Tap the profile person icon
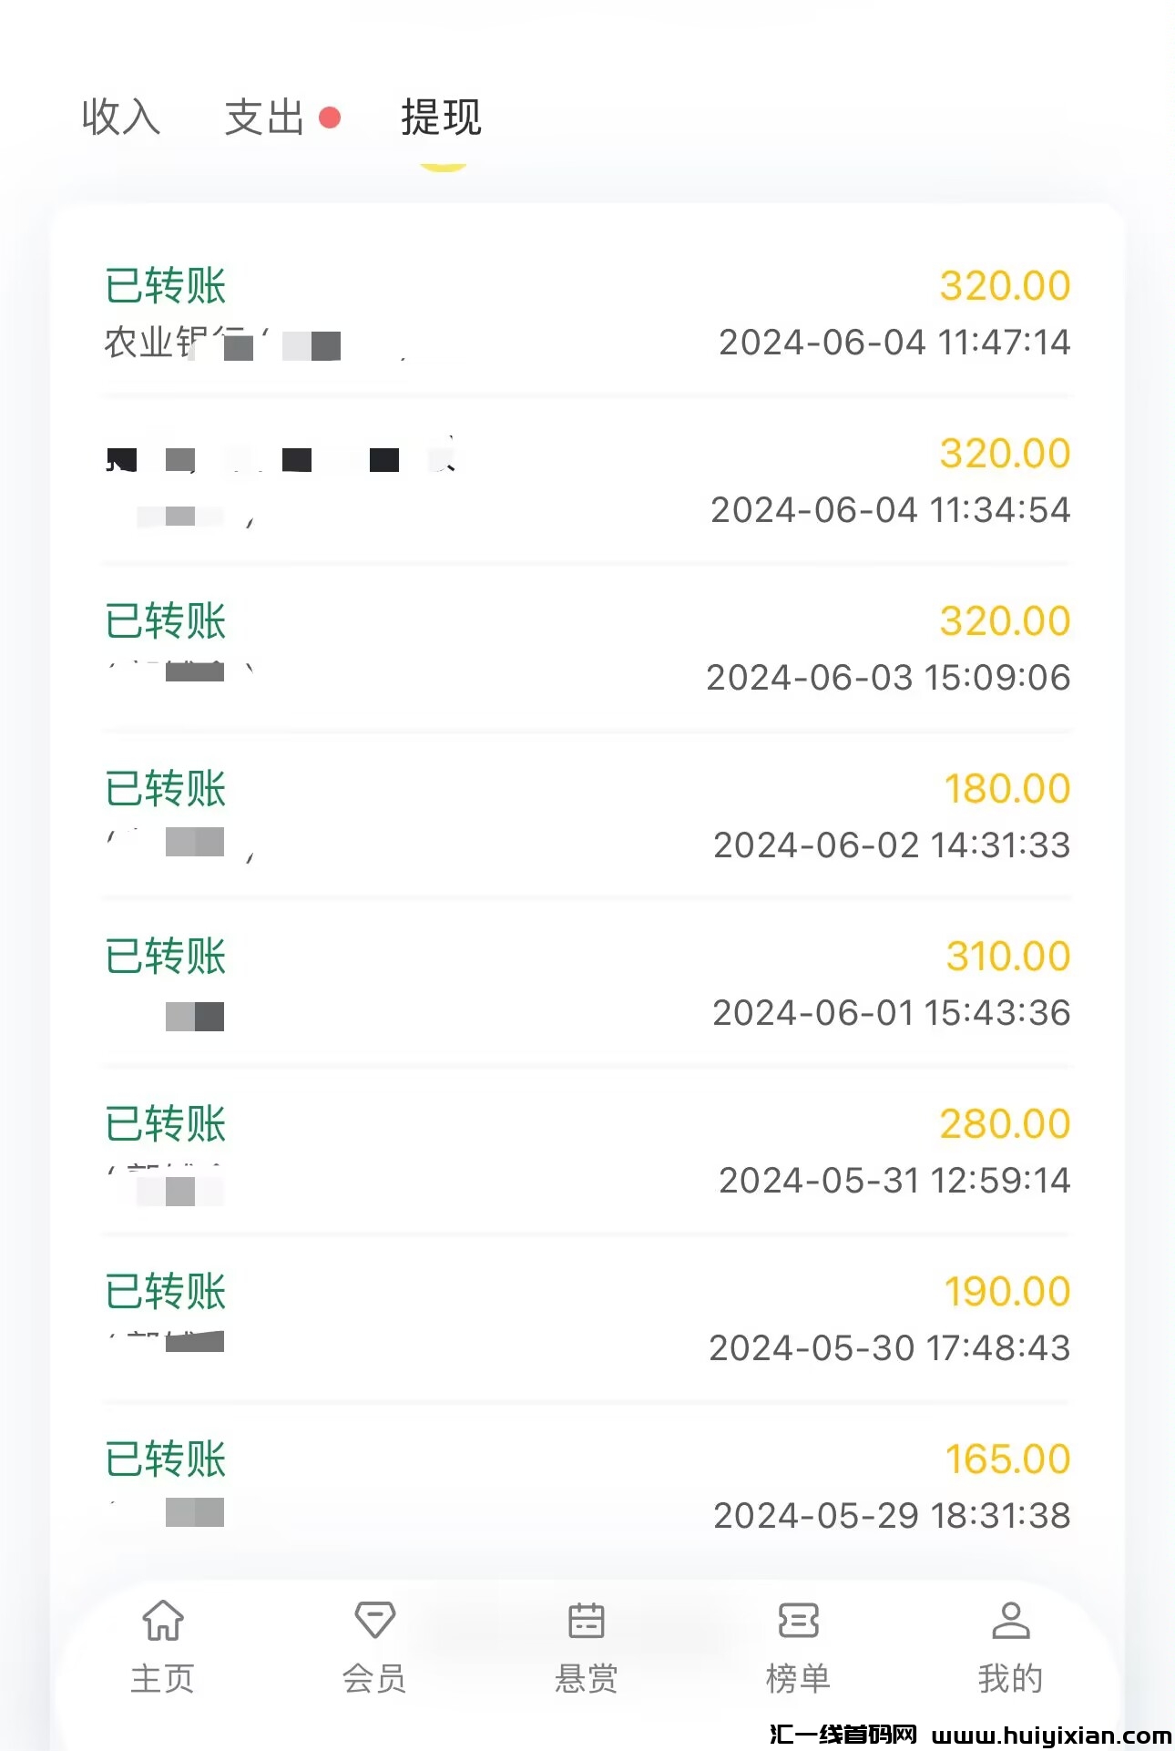The image size is (1175, 1751). (1010, 1621)
